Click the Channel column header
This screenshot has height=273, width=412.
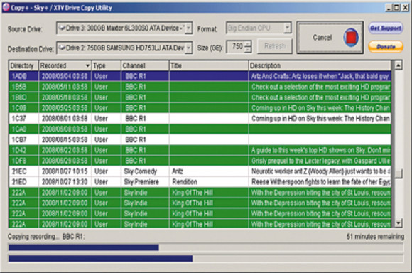pyautogui.click(x=145, y=65)
